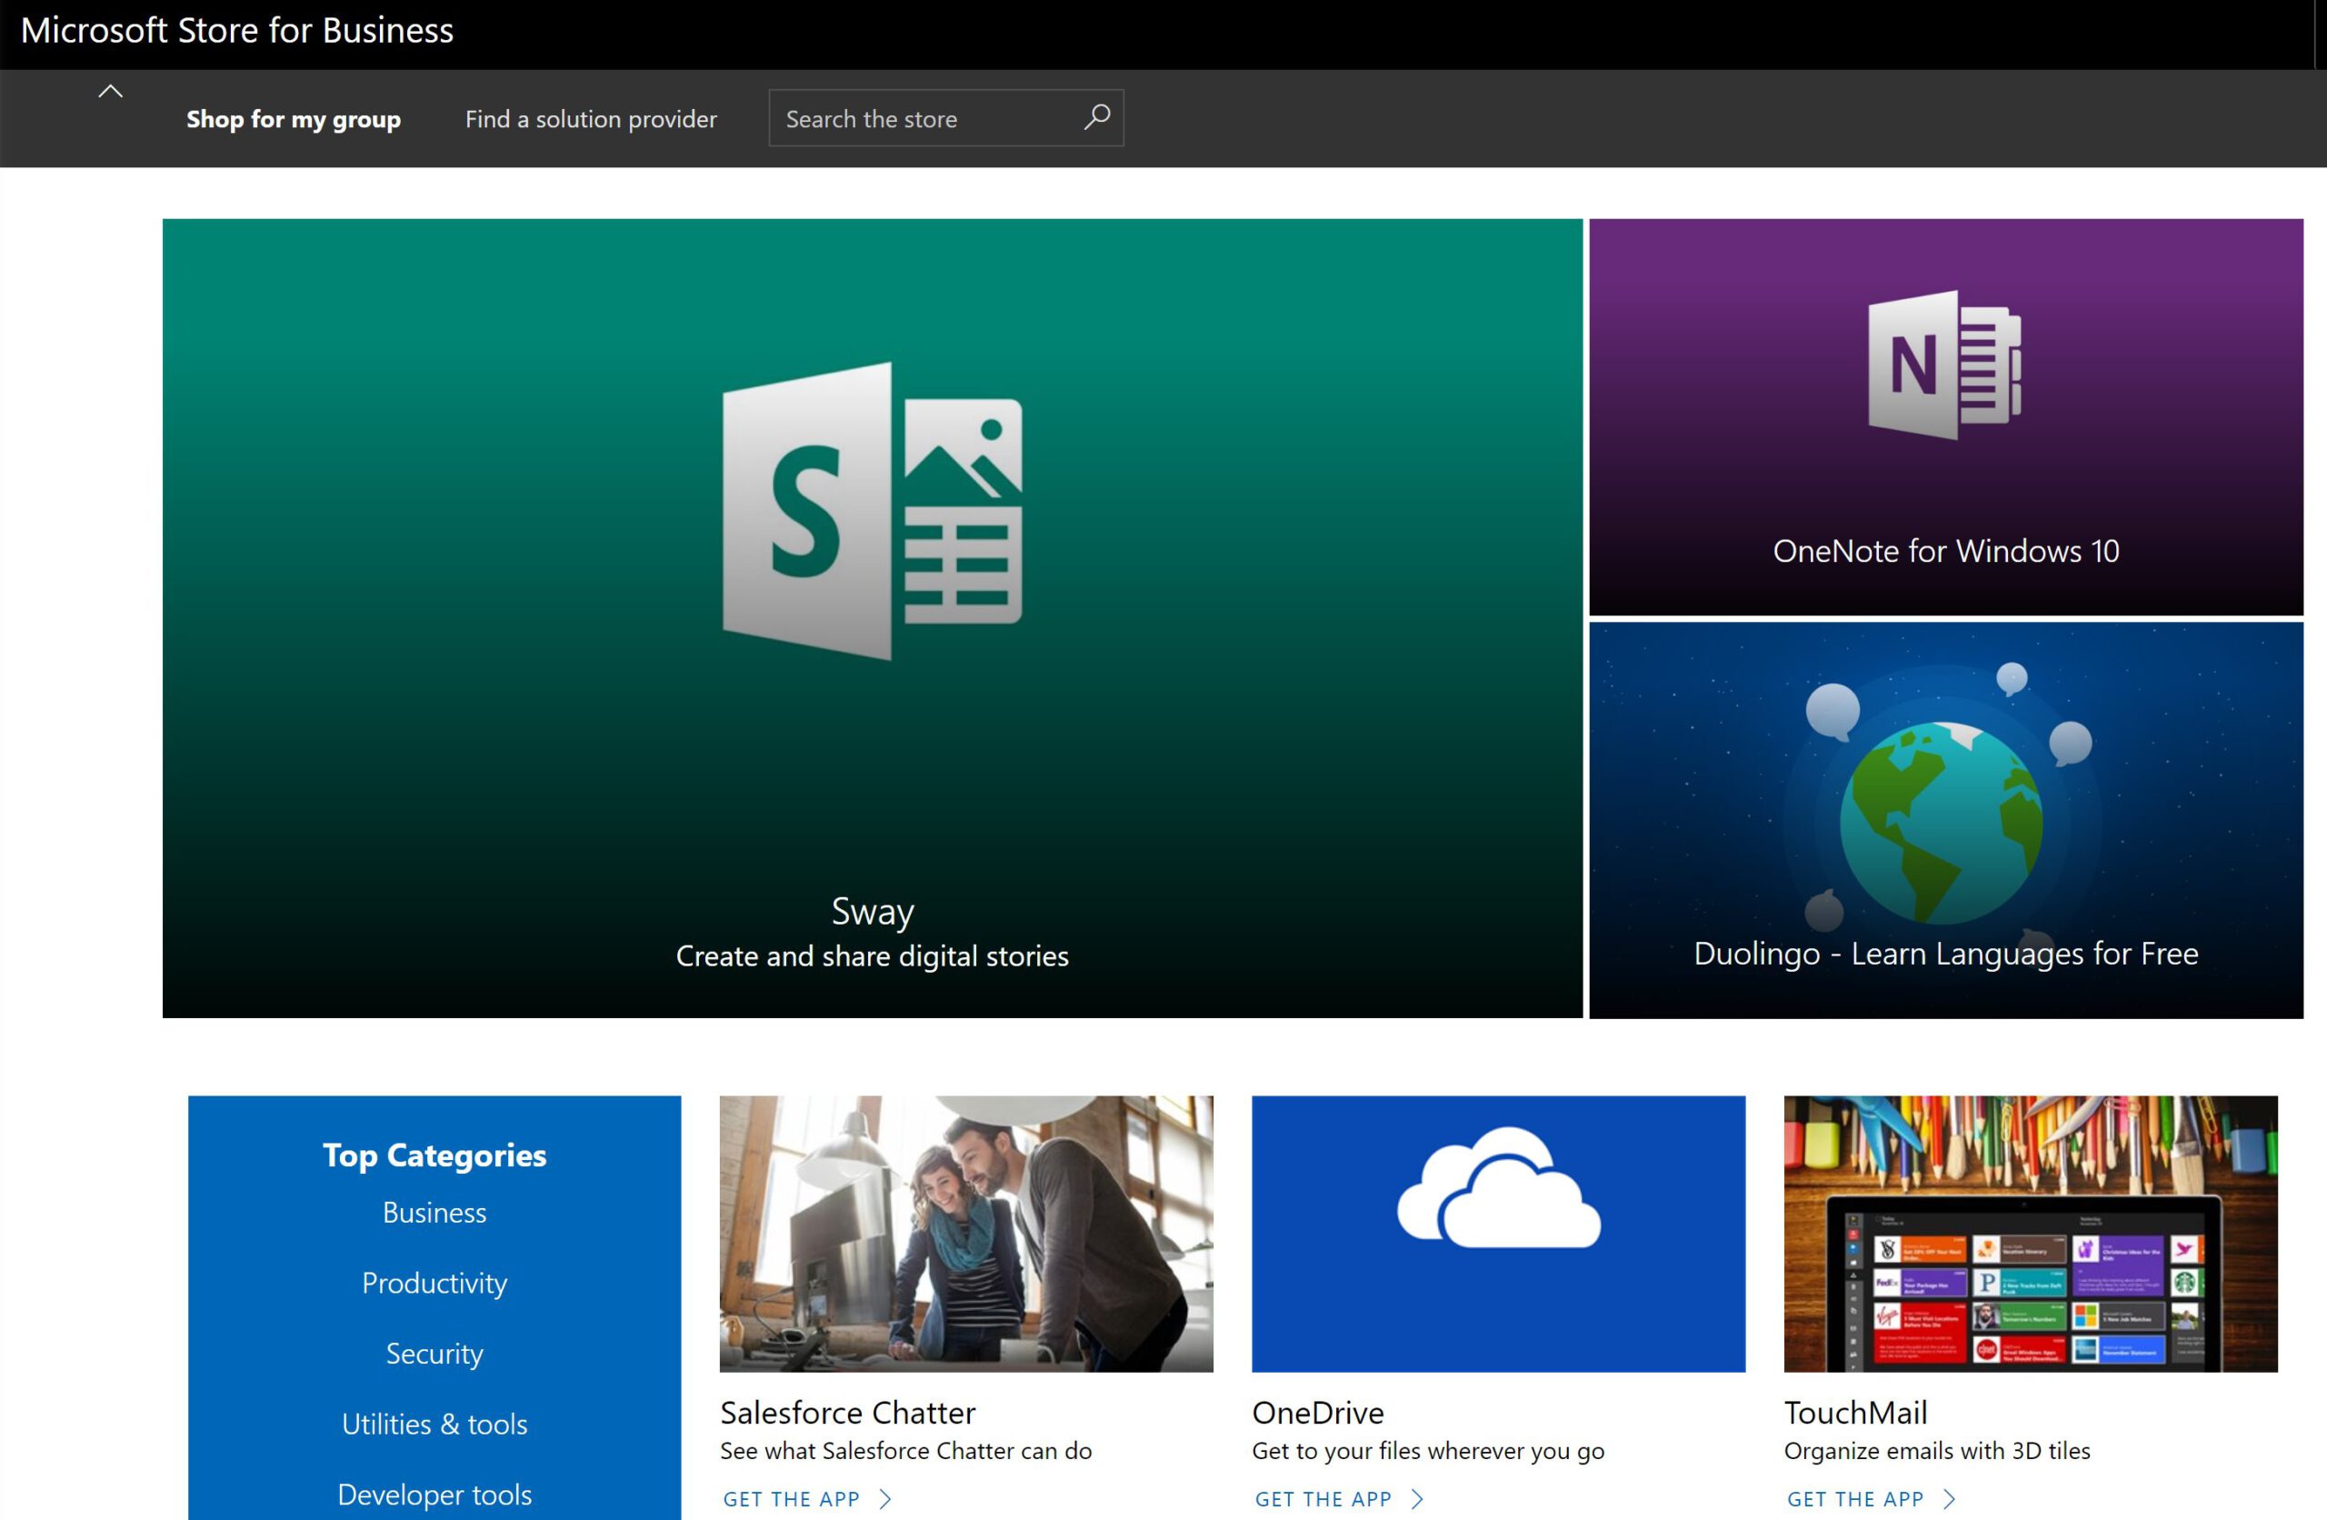Click the Top Categories heading
The image size is (2327, 1520).
(x=434, y=1155)
